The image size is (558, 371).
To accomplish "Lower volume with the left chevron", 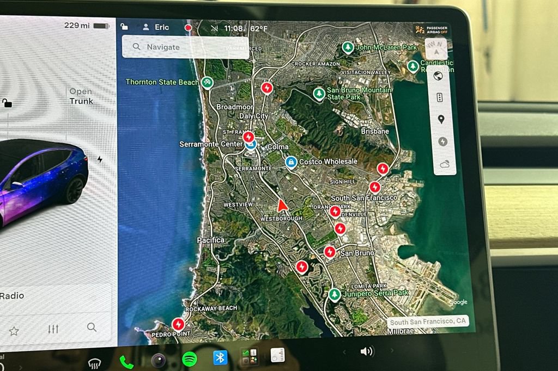I will (344, 352).
